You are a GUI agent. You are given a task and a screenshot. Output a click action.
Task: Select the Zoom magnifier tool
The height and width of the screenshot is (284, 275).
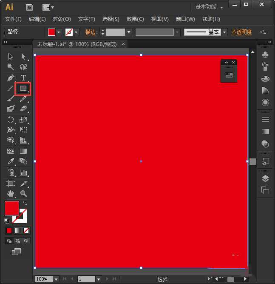[x=23, y=194]
